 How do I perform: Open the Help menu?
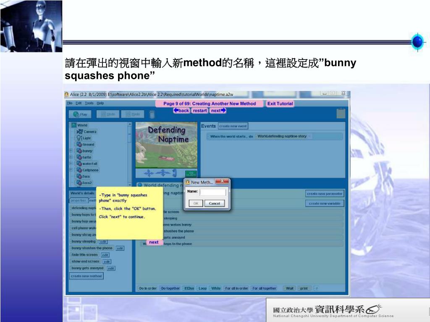point(100,103)
